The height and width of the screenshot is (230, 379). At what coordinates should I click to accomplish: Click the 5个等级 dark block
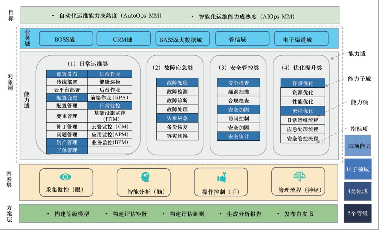click(358, 213)
